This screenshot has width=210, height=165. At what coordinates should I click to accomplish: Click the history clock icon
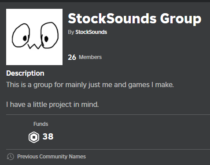point(11,157)
